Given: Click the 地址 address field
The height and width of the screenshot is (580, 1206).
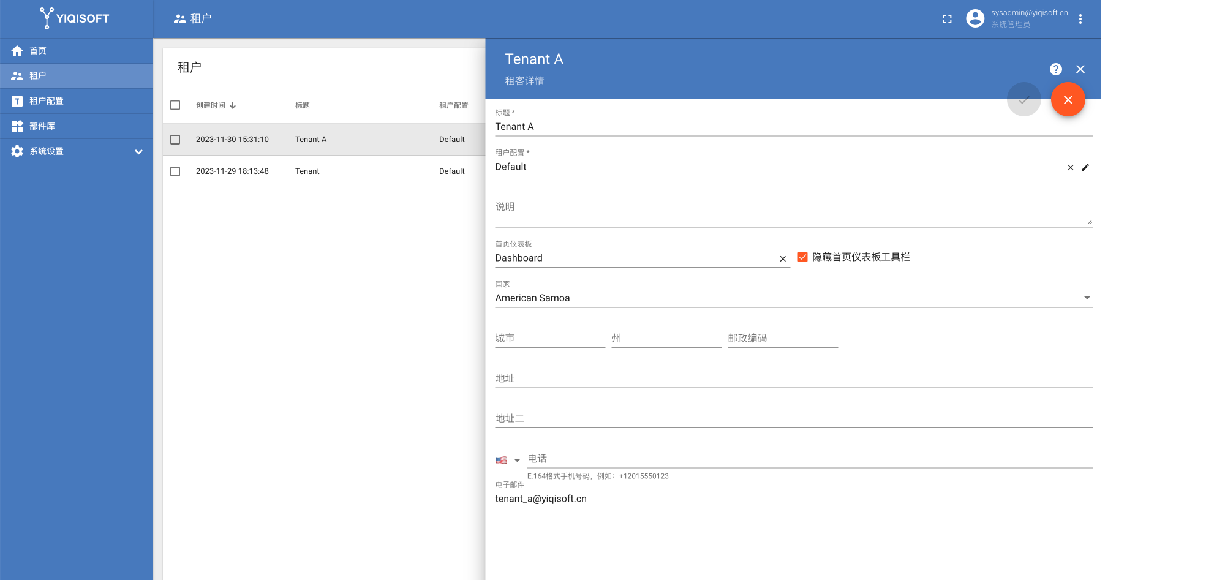Looking at the screenshot, I should 794,379.
